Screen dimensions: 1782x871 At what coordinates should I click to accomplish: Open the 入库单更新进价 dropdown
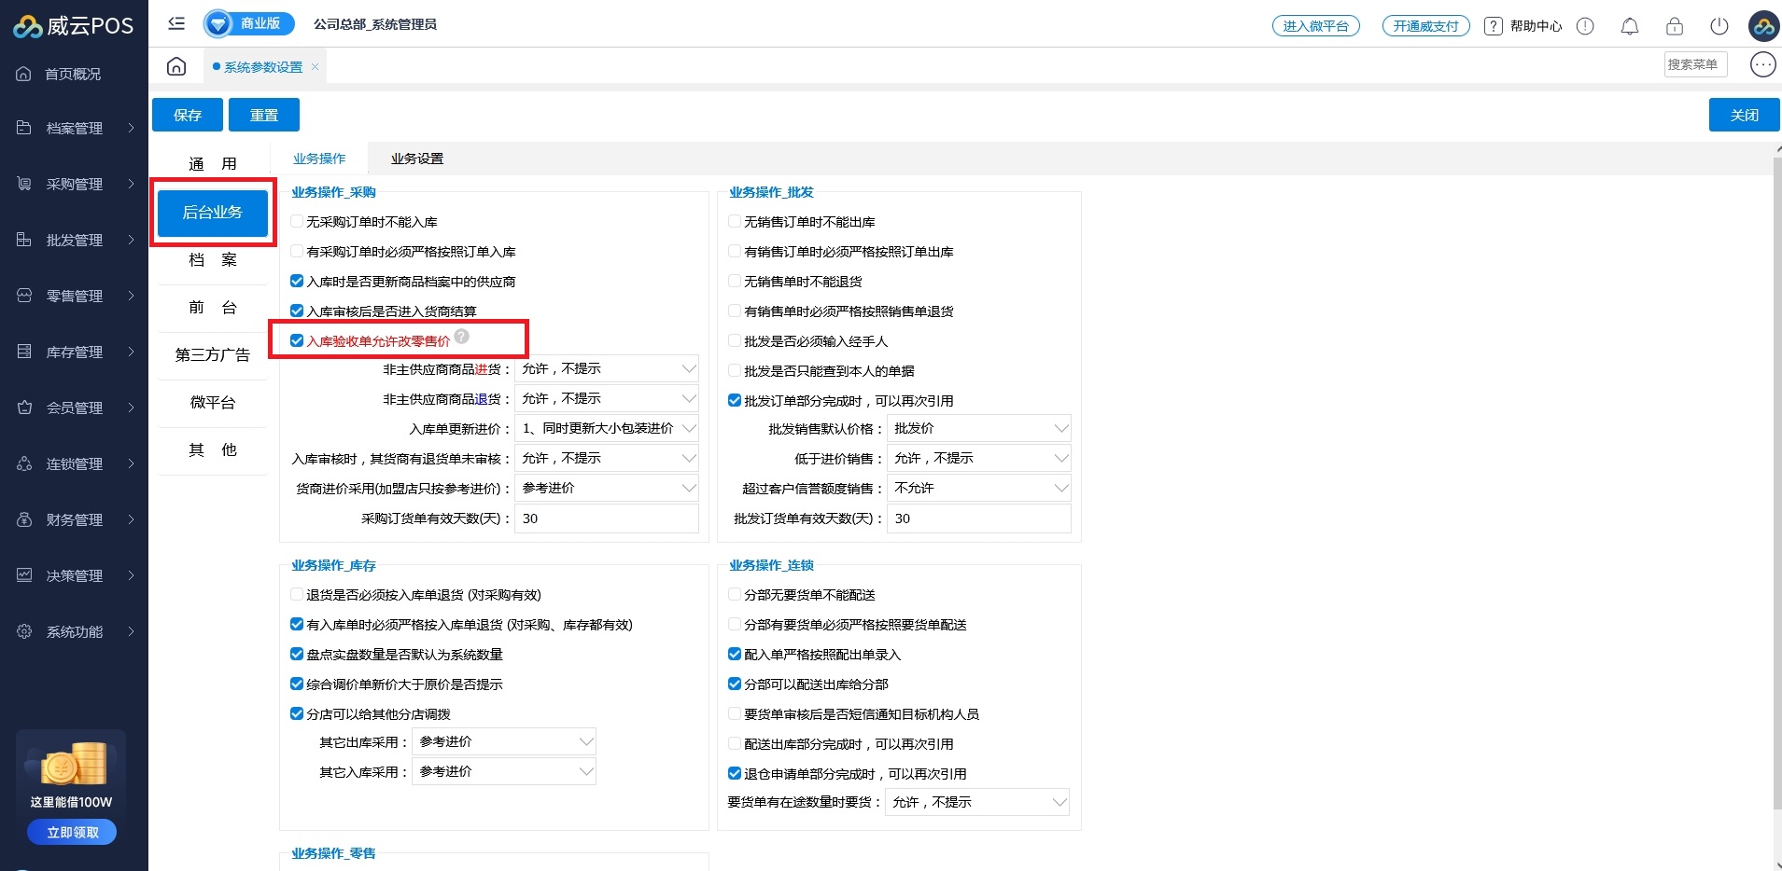point(606,429)
